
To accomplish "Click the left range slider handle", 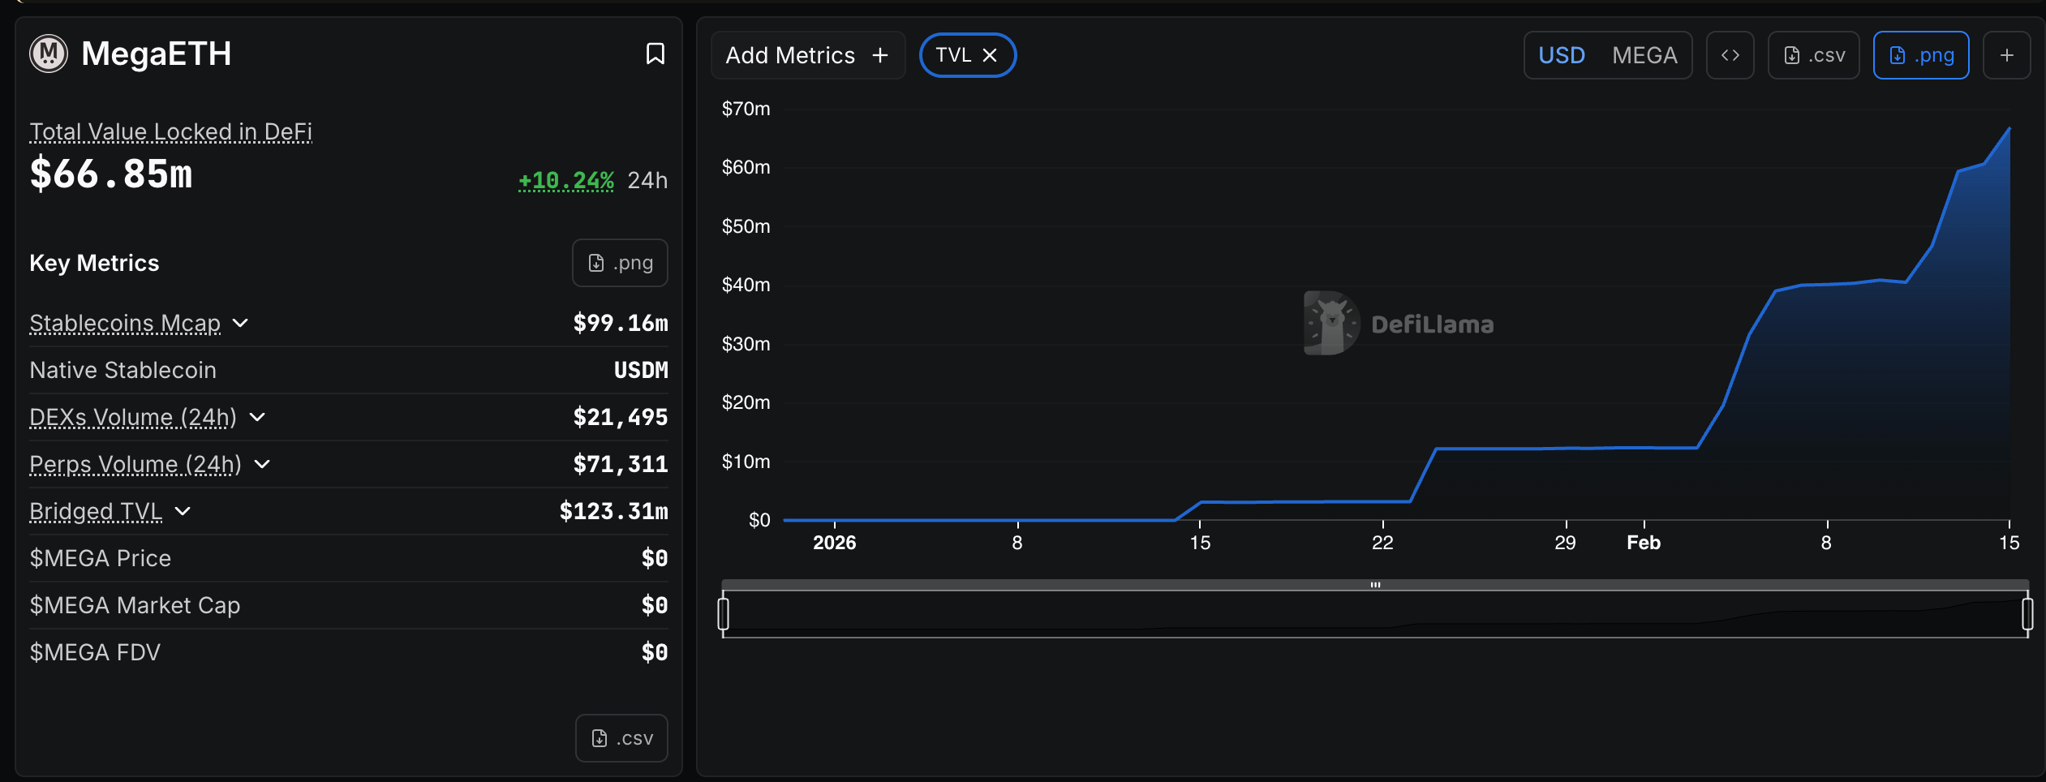I will tap(724, 613).
